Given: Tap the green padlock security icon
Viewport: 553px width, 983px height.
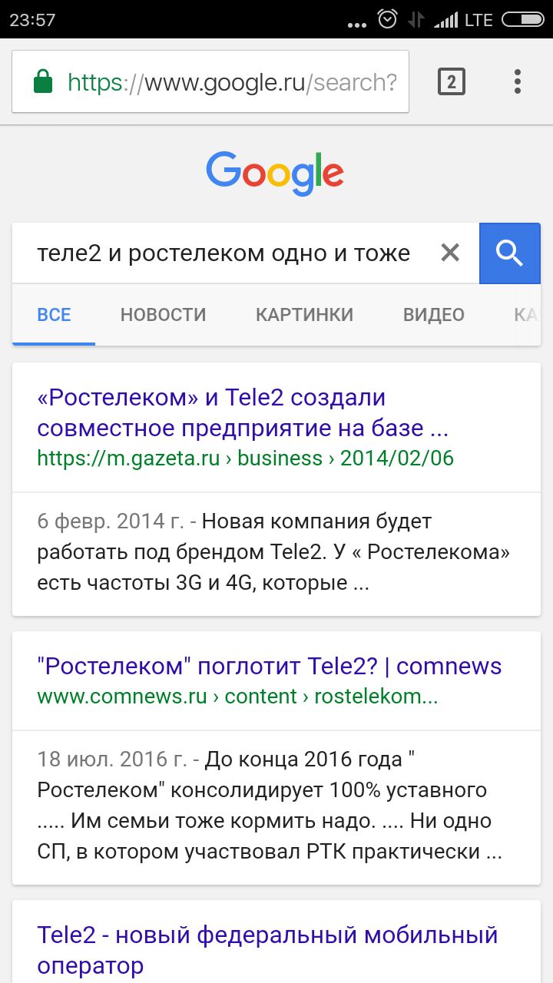Looking at the screenshot, I should [43, 81].
